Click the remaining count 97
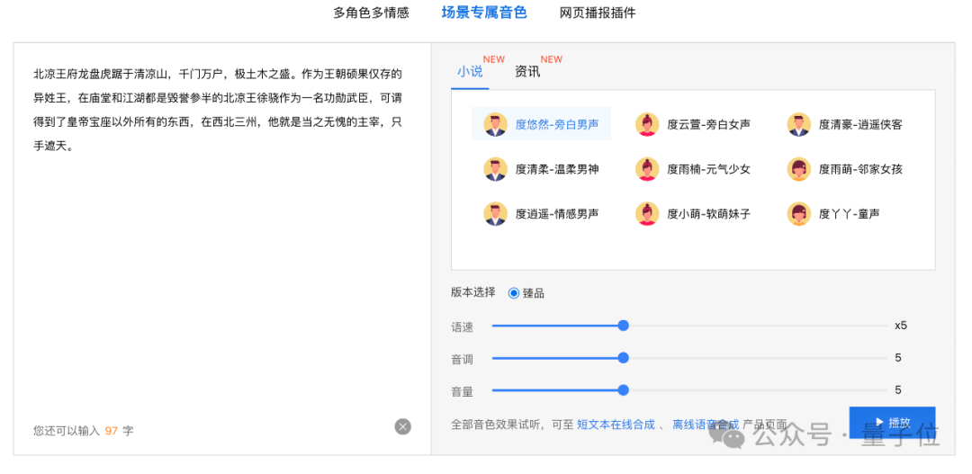Screen dimensions: 972x474 [x=112, y=430]
